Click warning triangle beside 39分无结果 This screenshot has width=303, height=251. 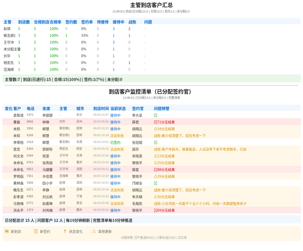156,176
